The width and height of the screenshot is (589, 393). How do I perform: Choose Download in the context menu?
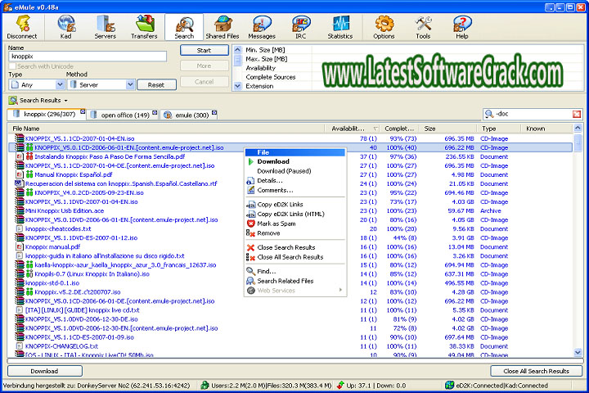(294, 162)
